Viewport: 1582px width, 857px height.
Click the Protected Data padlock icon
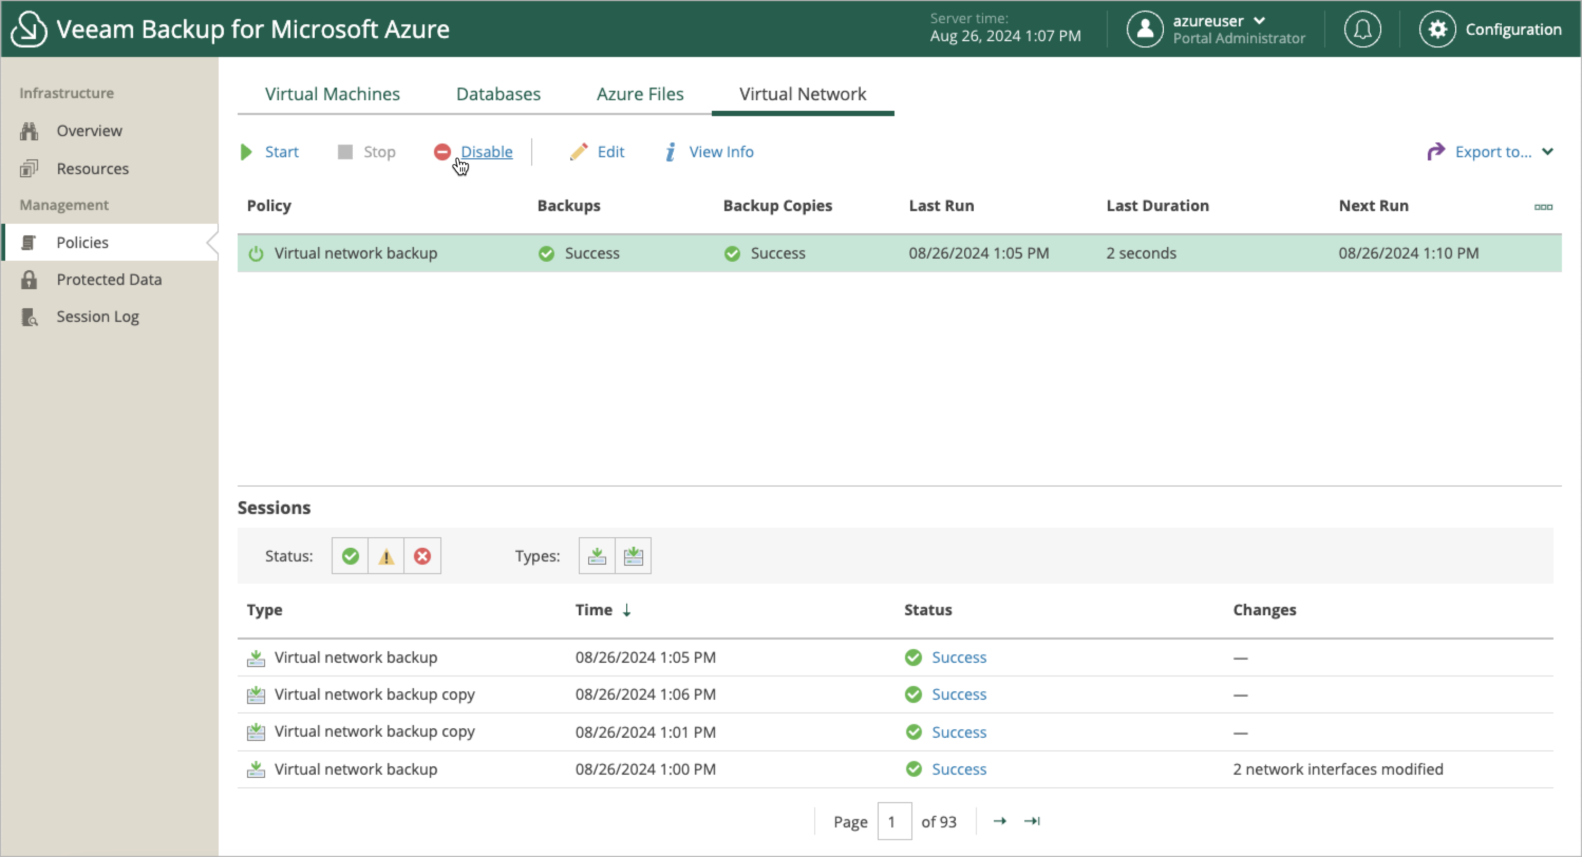click(29, 279)
